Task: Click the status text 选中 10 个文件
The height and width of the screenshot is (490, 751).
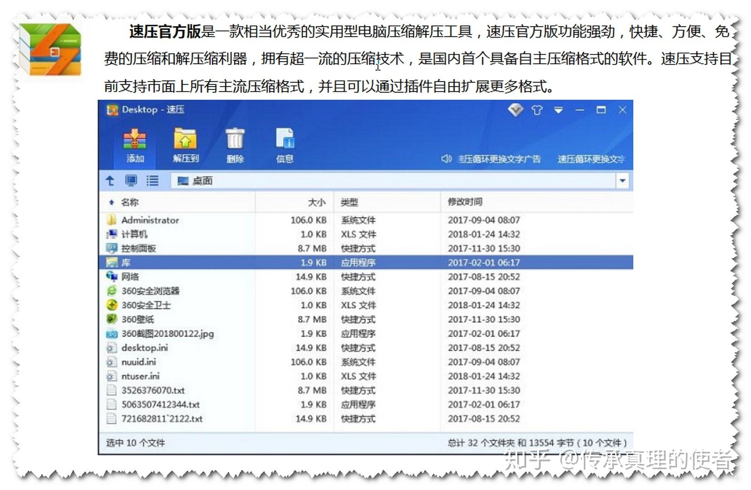Action: pos(135,443)
